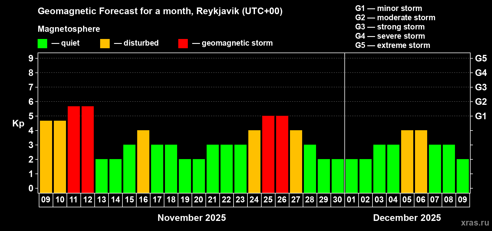
Task: Click 'G5 — extreme storm' legend text
Action: (x=393, y=45)
